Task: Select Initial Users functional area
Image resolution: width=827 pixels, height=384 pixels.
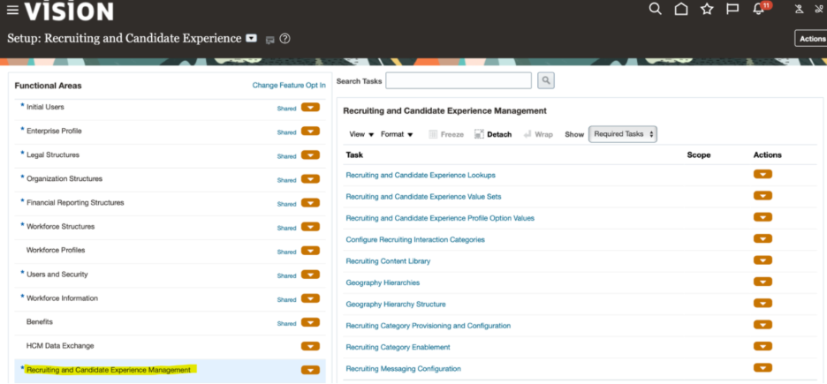Action: click(45, 107)
